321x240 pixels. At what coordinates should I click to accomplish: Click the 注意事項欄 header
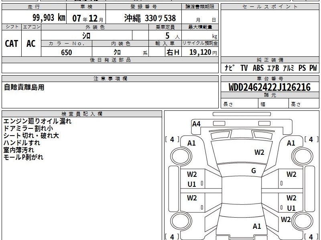point(110,78)
